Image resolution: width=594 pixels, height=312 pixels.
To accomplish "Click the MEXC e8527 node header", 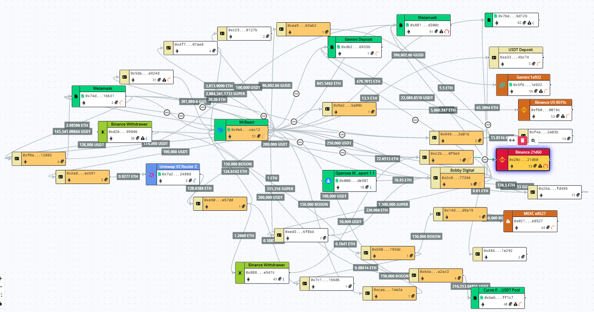I will (534, 213).
